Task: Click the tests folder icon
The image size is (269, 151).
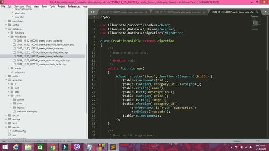Action: (x=10, y=123)
